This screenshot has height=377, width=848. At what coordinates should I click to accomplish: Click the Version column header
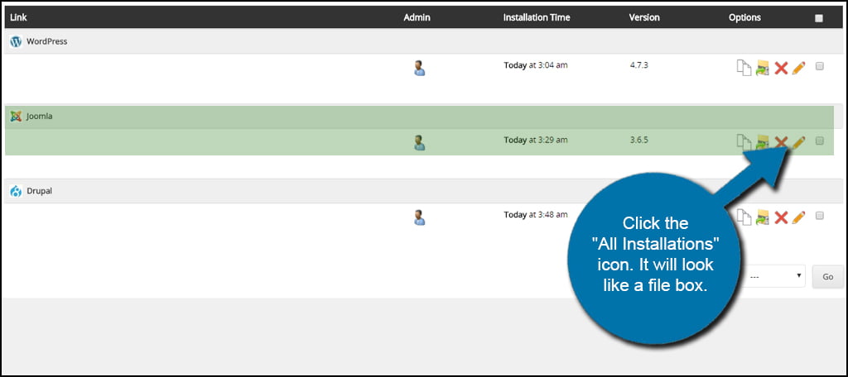644,17
